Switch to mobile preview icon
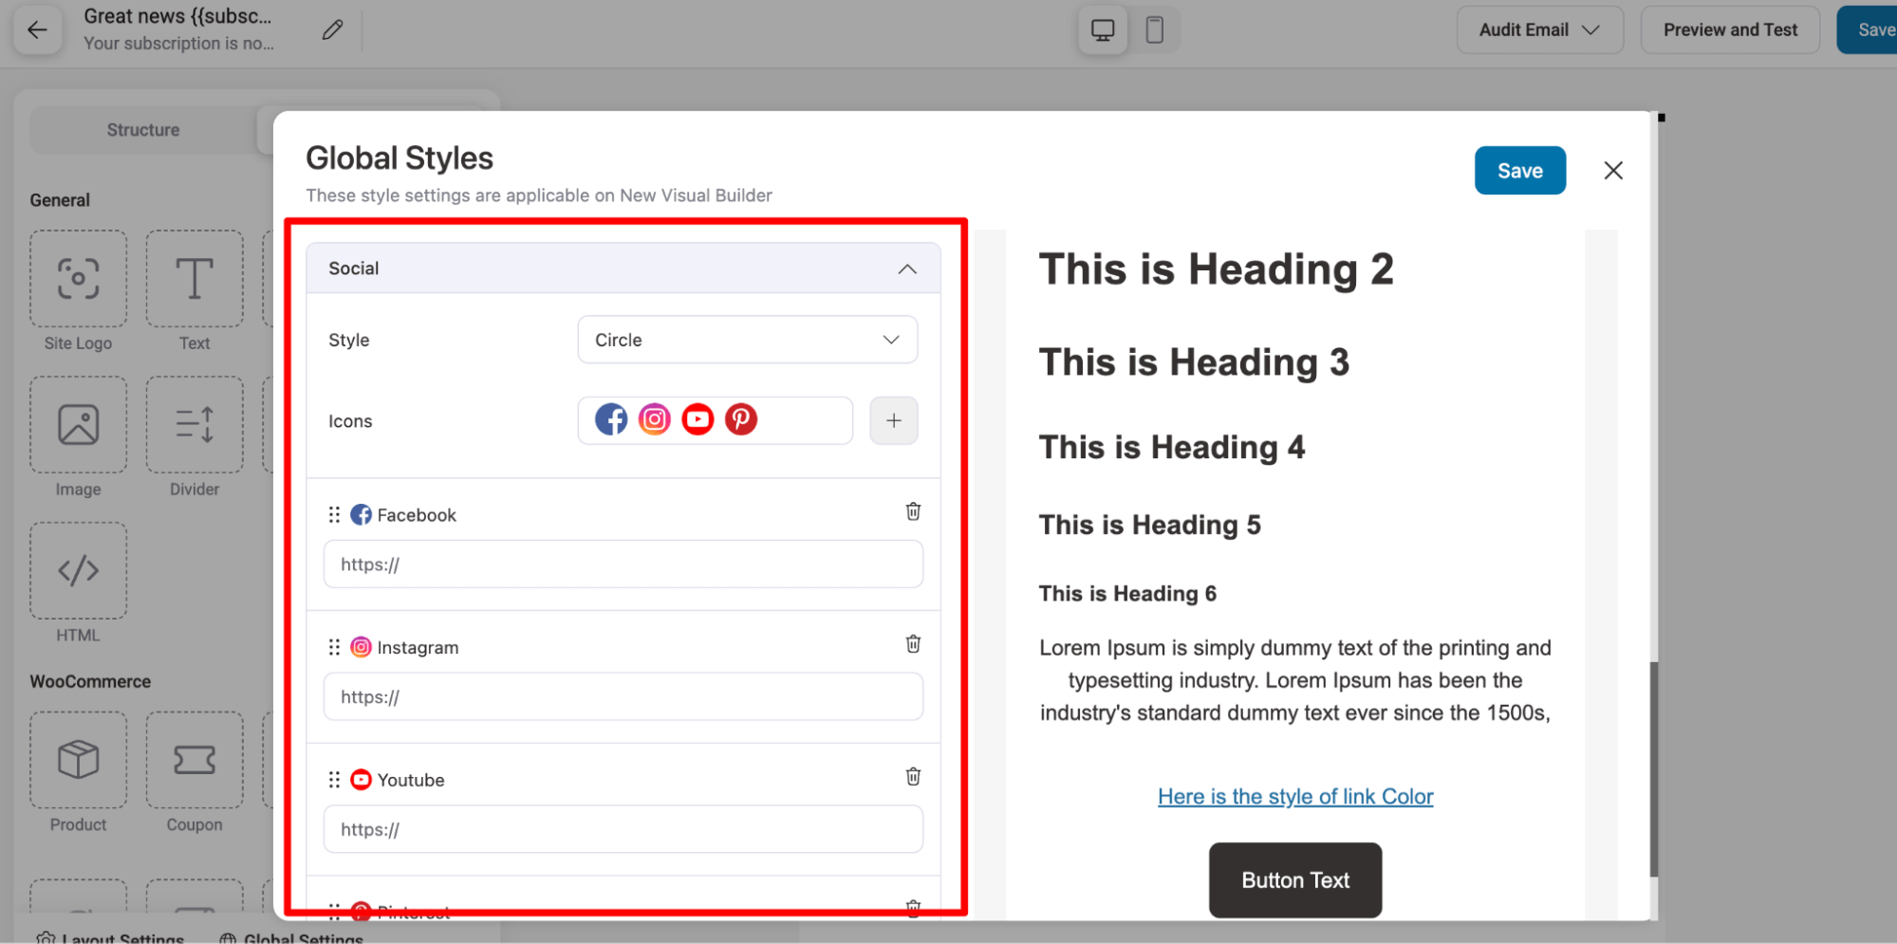Screen dimensions: 1897x944 (1154, 30)
